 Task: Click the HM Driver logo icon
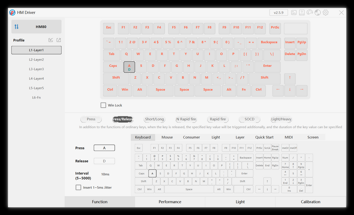(12, 12)
